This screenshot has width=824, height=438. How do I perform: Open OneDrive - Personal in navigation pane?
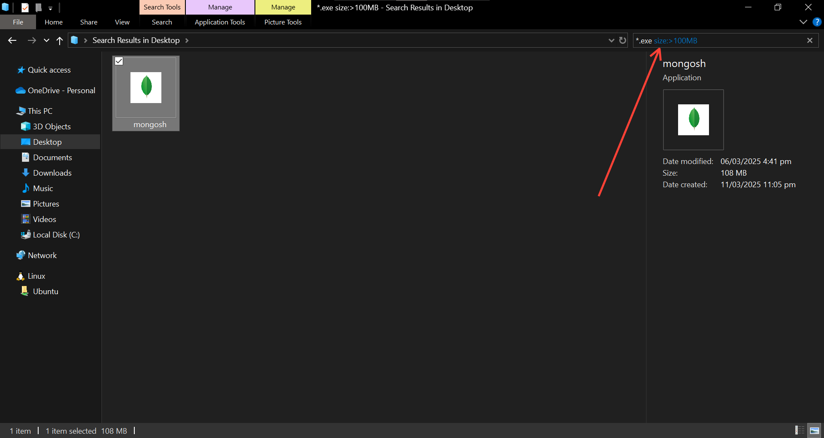(61, 91)
